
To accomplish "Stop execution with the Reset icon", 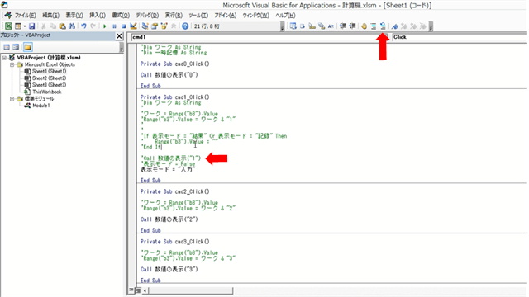I will [x=124, y=26].
